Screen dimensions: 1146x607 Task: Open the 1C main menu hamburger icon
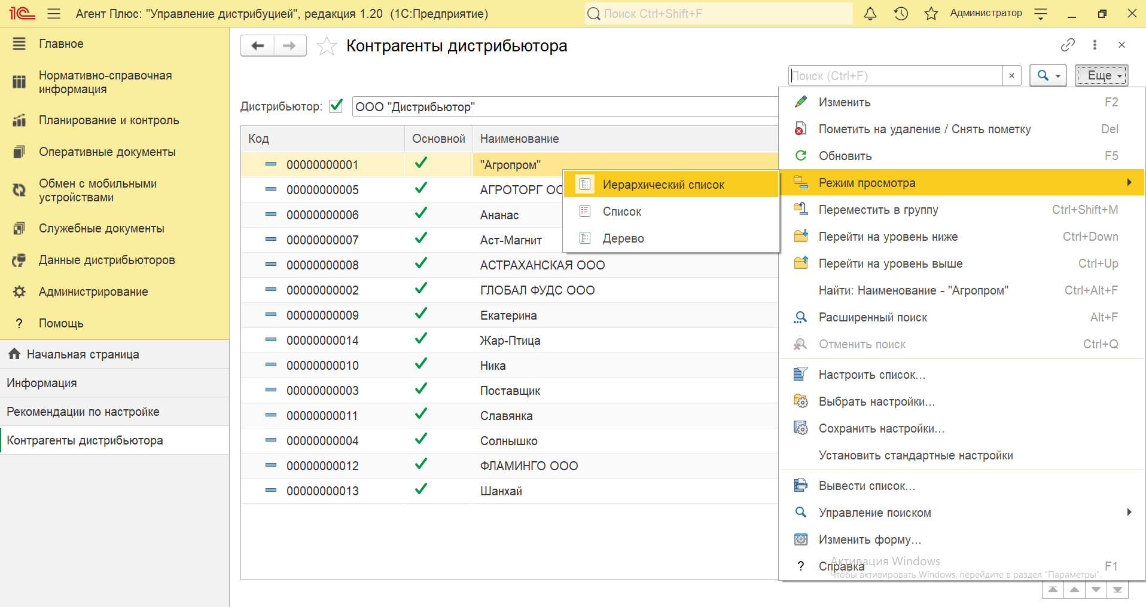[54, 13]
